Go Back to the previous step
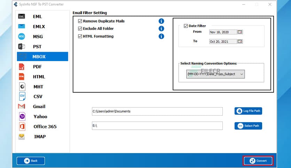Image resolution: width=291 pixels, height=168 pixels. click(x=31, y=161)
